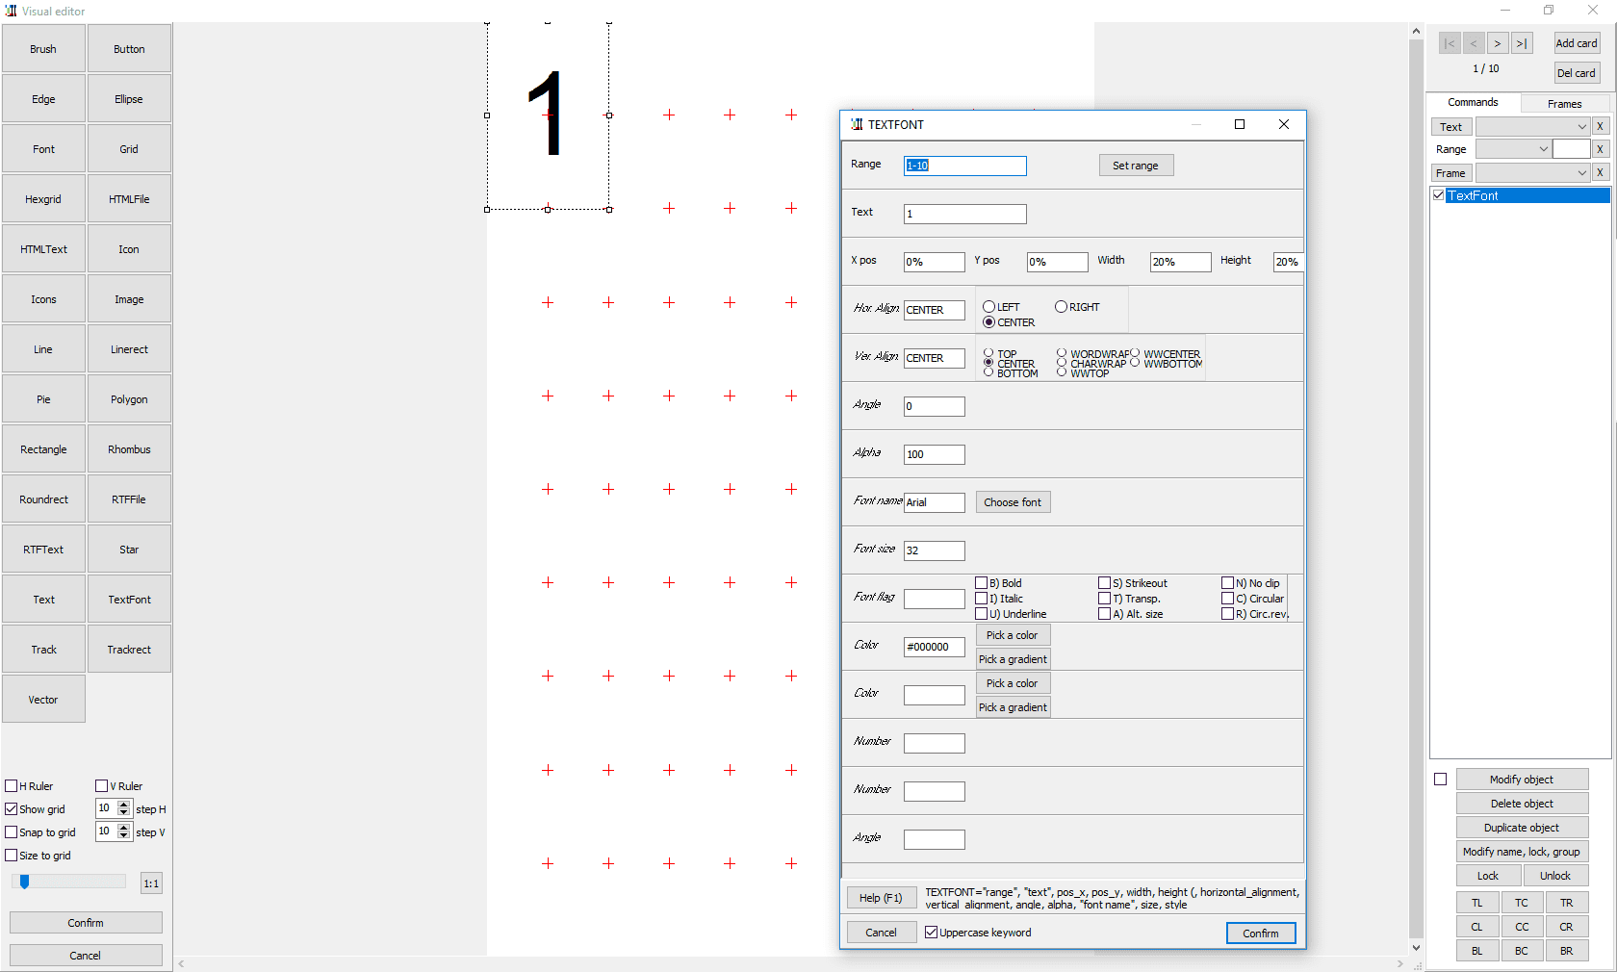Image resolution: width=1617 pixels, height=972 pixels.
Task: Open the Text filter dropdown
Action: pyautogui.click(x=1581, y=126)
